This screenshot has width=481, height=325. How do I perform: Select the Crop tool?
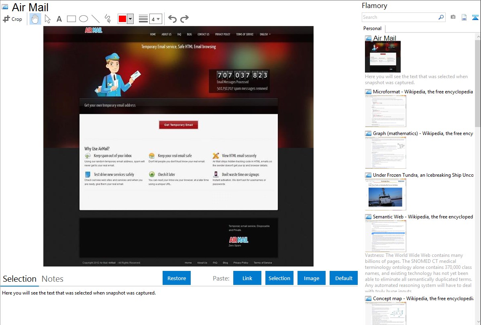pyautogui.click(x=12, y=19)
